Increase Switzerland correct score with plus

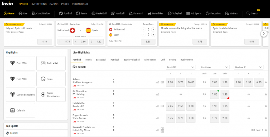click(x=153, y=29)
